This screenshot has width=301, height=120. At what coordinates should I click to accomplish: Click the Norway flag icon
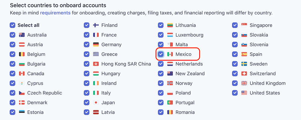click(x=170, y=83)
